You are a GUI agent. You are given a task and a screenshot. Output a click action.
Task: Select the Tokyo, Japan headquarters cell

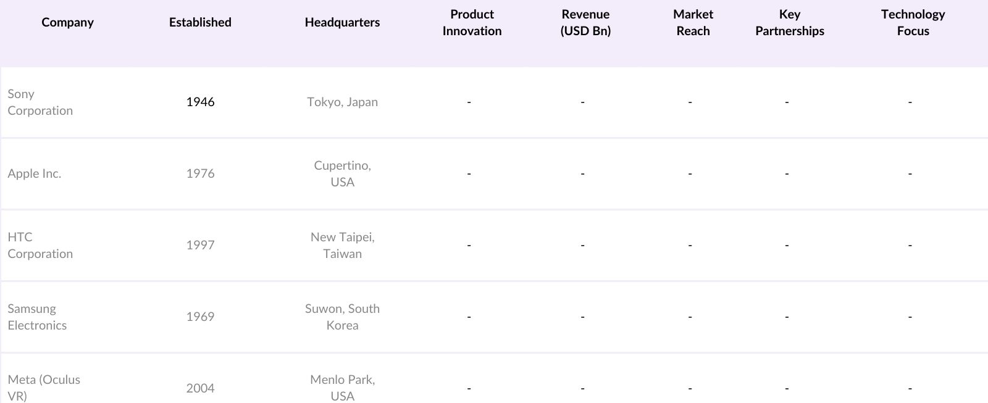(x=342, y=102)
